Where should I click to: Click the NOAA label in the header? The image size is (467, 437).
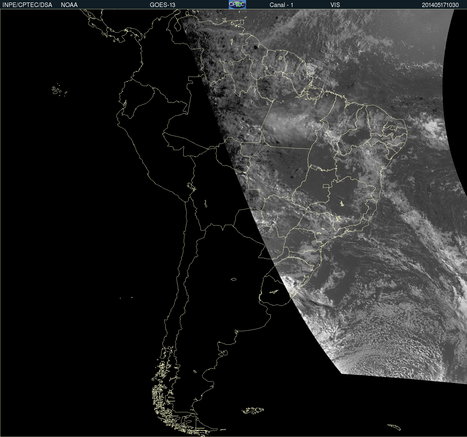tap(69, 5)
